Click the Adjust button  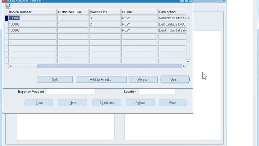click(x=140, y=103)
